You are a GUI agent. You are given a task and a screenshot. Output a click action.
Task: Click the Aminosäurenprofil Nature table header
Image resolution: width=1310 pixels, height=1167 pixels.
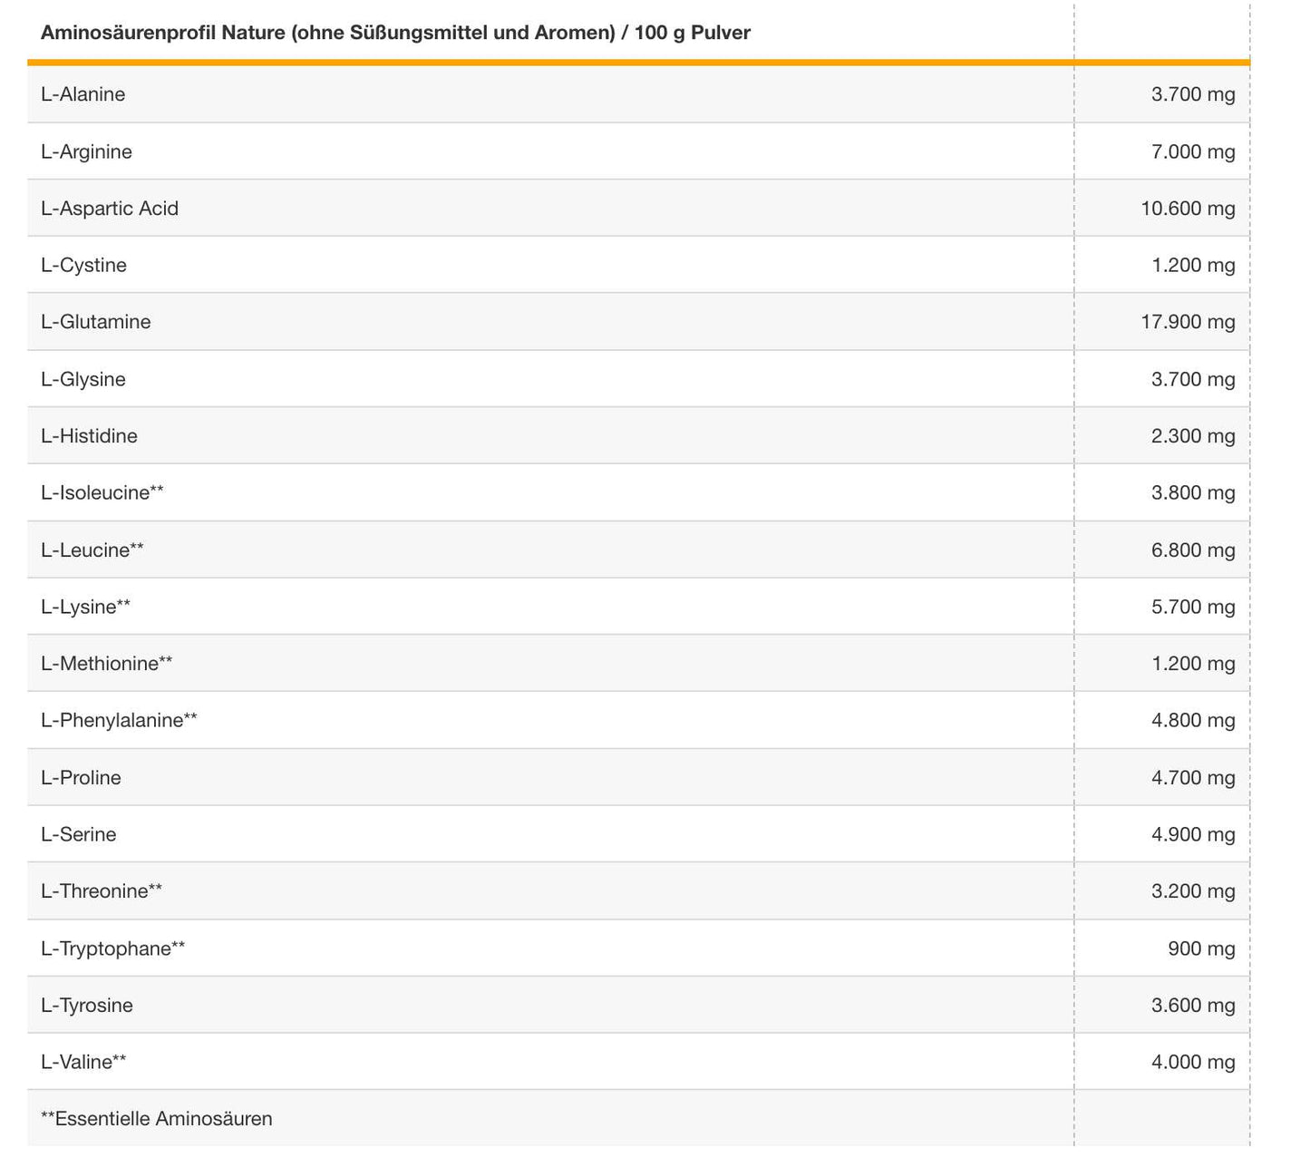[395, 33]
